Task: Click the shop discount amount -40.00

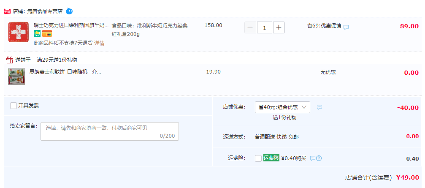Action: tap(408, 107)
